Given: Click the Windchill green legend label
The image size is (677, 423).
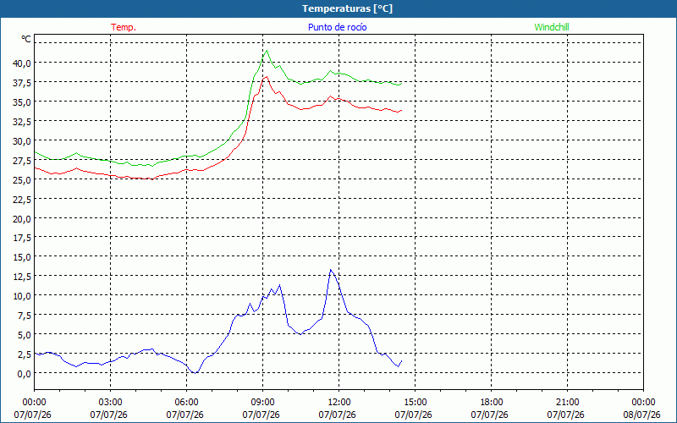Looking at the screenshot, I should [x=552, y=27].
